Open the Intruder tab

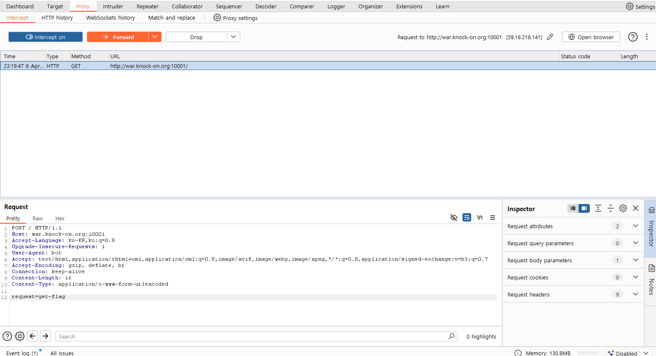coord(113,6)
